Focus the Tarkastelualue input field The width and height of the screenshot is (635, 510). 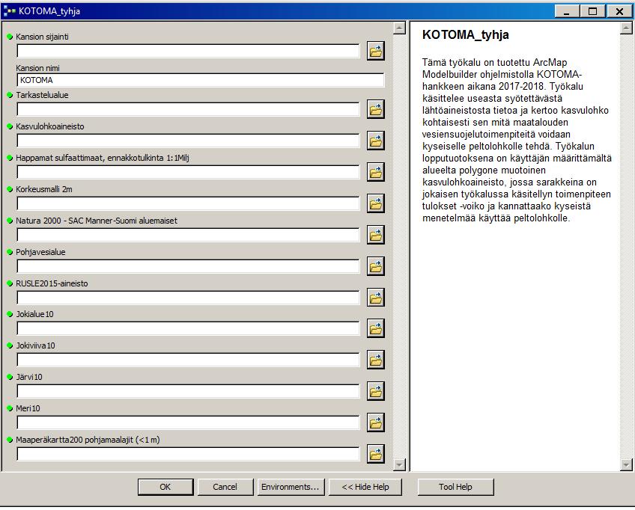(x=188, y=109)
